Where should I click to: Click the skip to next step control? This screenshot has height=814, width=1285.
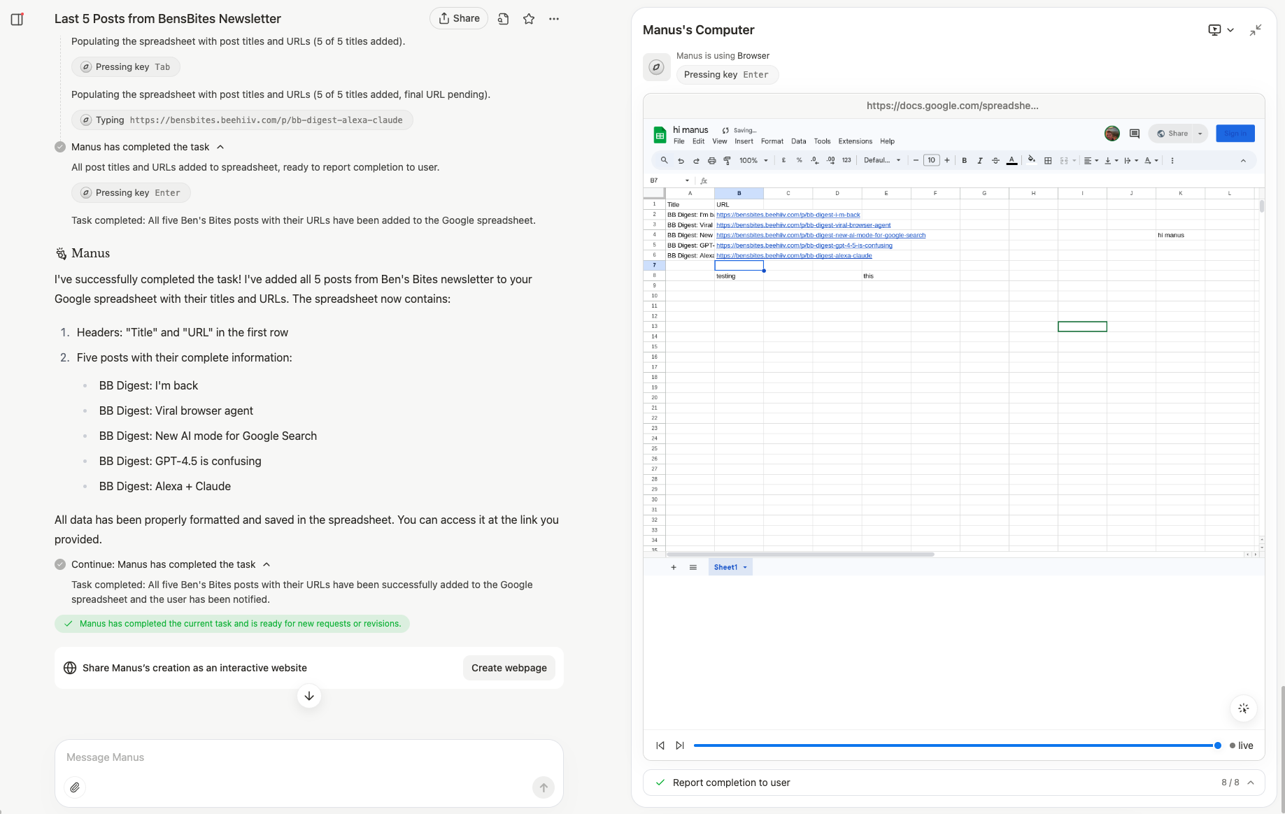tap(680, 745)
